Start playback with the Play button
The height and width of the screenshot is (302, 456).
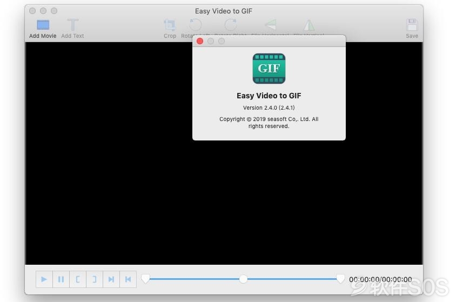44,279
